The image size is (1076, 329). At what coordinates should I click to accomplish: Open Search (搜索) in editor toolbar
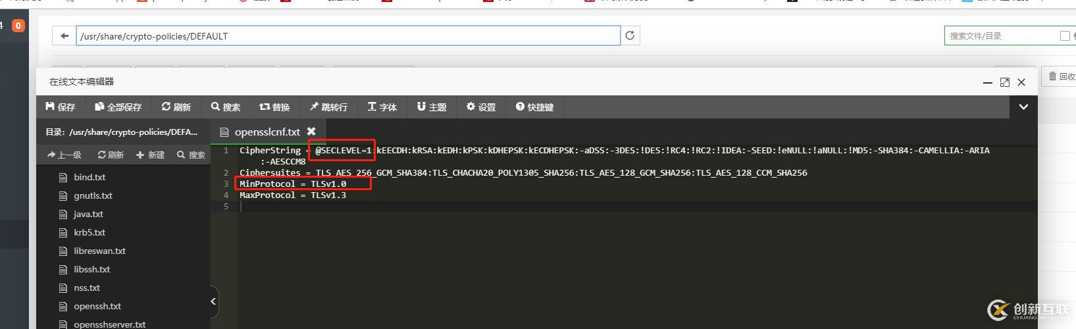point(226,107)
